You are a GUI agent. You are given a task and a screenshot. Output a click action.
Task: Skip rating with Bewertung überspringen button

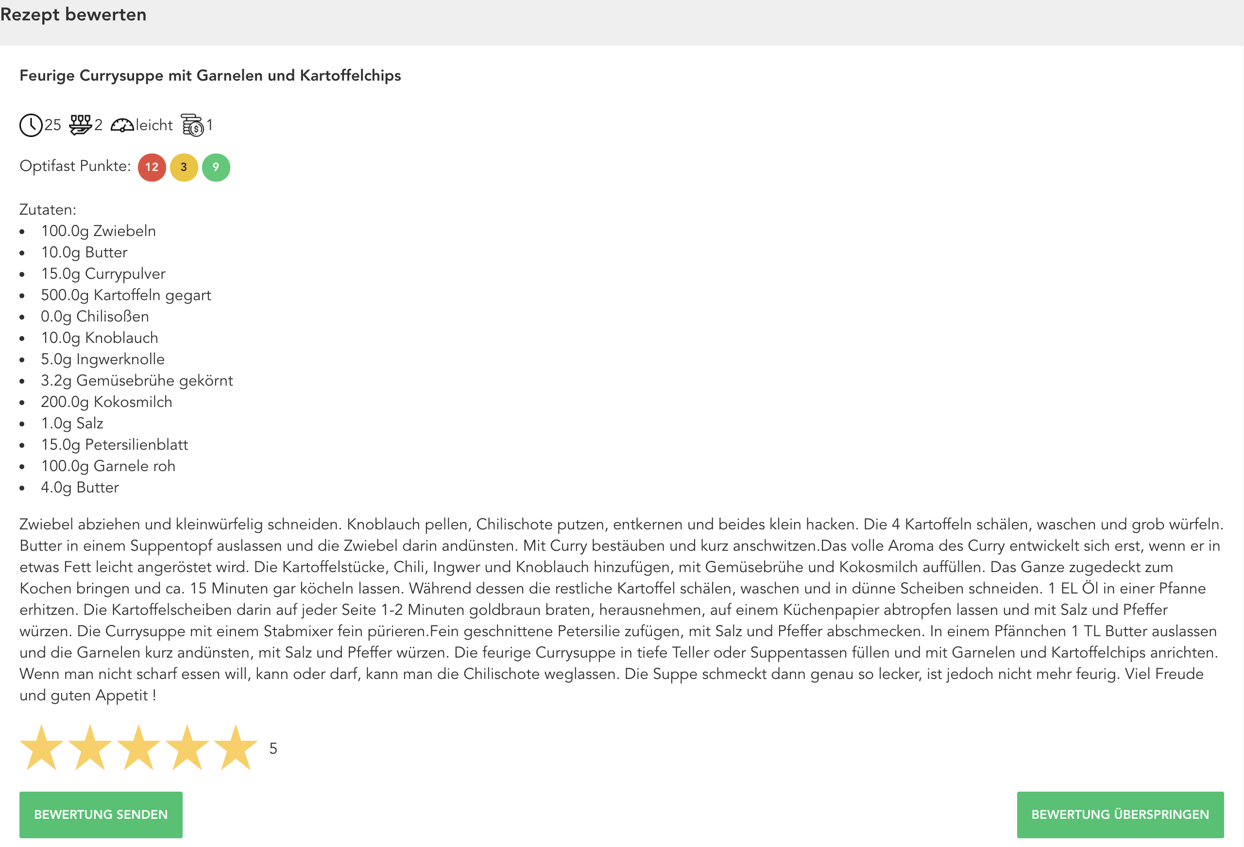1120,814
